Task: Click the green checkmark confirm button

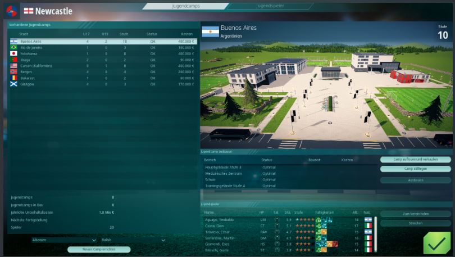Action: point(436,242)
